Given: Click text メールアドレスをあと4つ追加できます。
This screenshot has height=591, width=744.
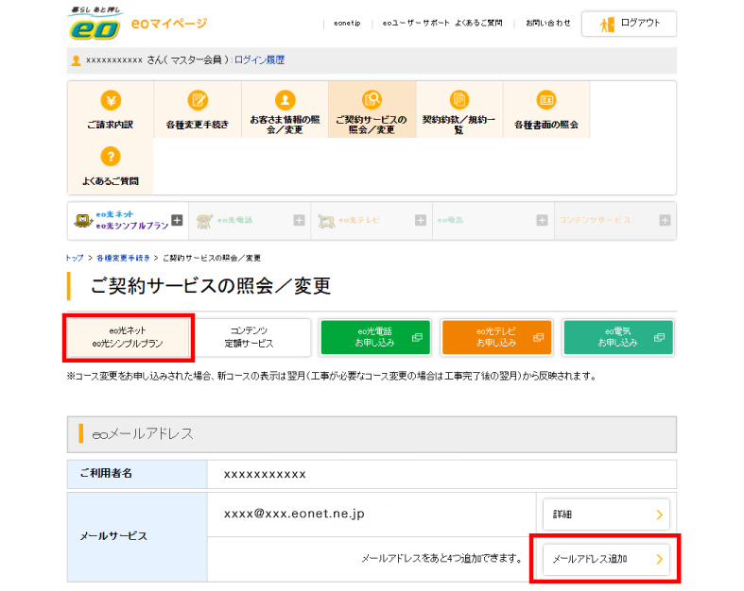Looking at the screenshot, I should pyautogui.click(x=442, y=559).
